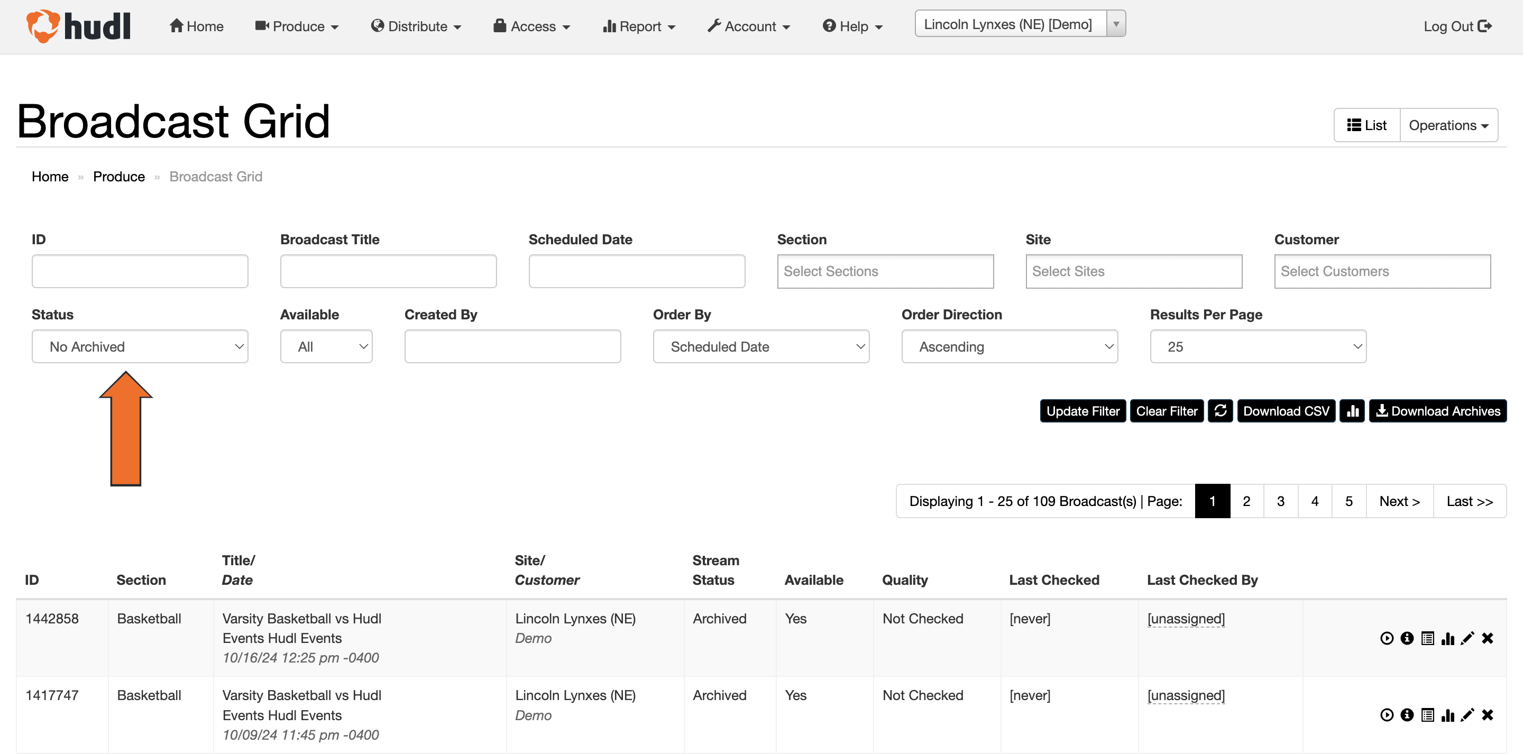This screenshot has width=1523, height=754.
Task: Edit broadcast 1442858 with the pencil icon
Action: tap(1467, 638)
